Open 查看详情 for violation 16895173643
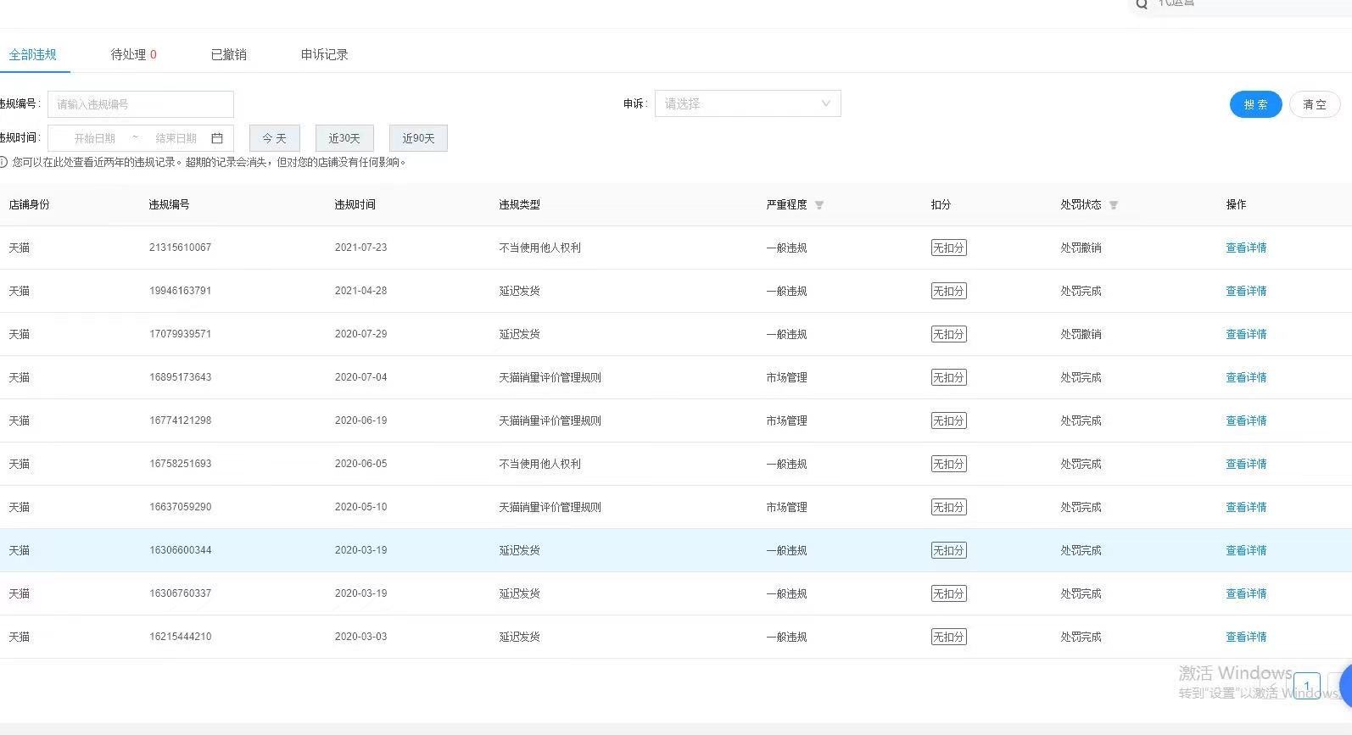Viewport: 1352px width, 735px height. [1246, 377]
